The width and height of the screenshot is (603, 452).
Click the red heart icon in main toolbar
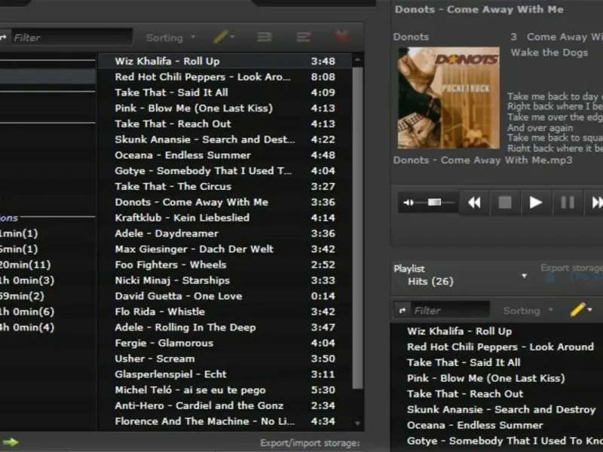tap(342, 37)
